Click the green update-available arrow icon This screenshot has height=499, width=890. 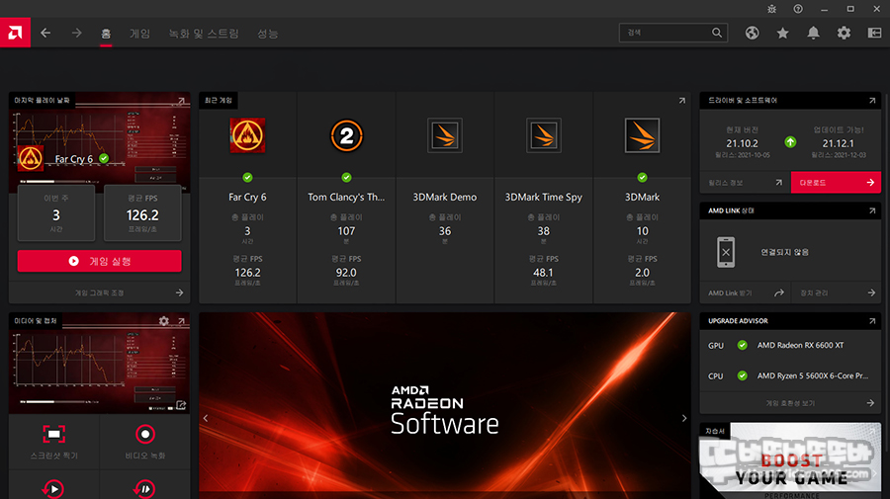point(791,142)
